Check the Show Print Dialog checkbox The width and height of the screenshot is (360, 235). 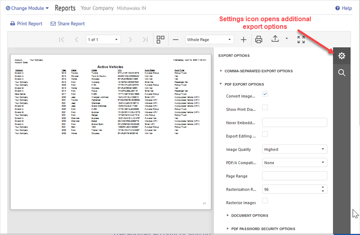click(265, 107)
